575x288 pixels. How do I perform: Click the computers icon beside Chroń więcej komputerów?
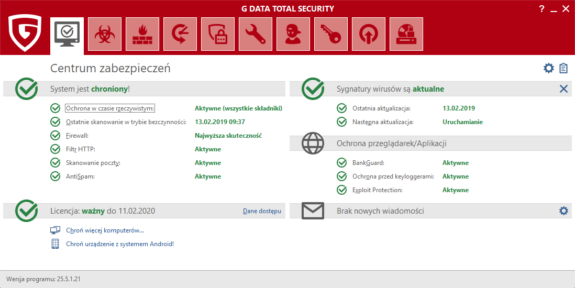click(x=55, y=230)
